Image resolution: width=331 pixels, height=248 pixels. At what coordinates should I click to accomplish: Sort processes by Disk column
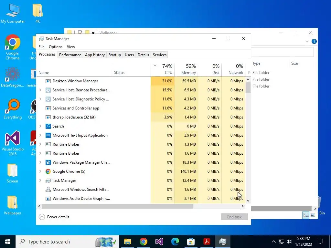210,69
